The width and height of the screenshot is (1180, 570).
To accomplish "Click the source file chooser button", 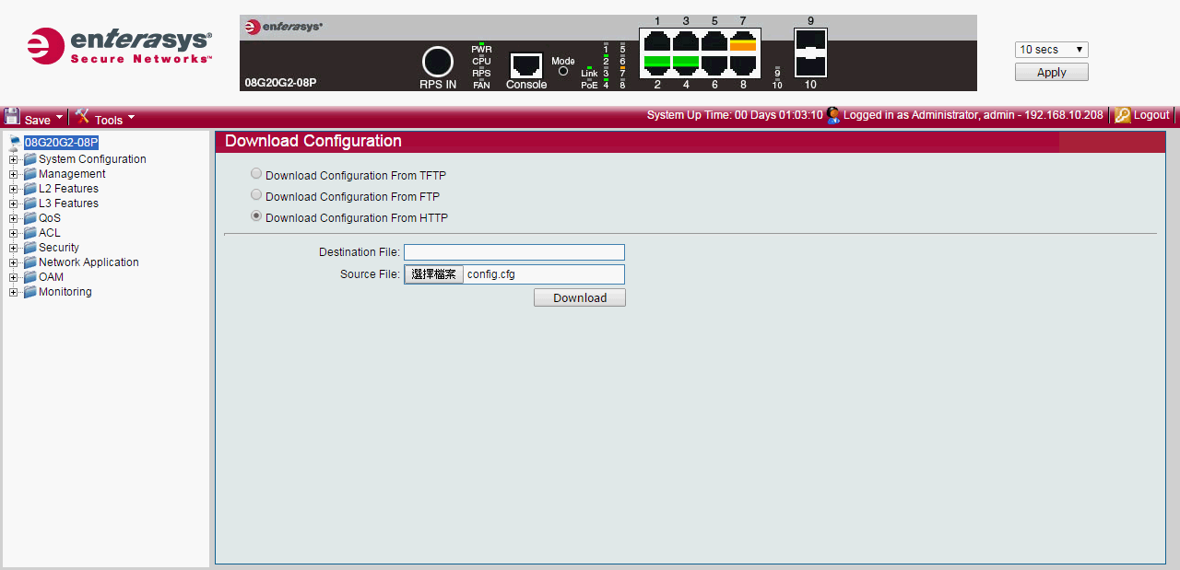I will coord(433,274).
